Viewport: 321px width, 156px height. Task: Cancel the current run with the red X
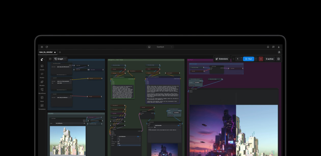(261, 59)
